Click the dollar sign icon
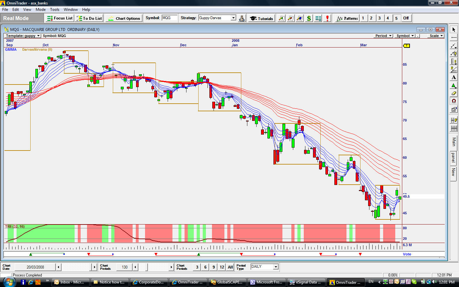Viewport: 459px width, 287px height. point(309,18)
